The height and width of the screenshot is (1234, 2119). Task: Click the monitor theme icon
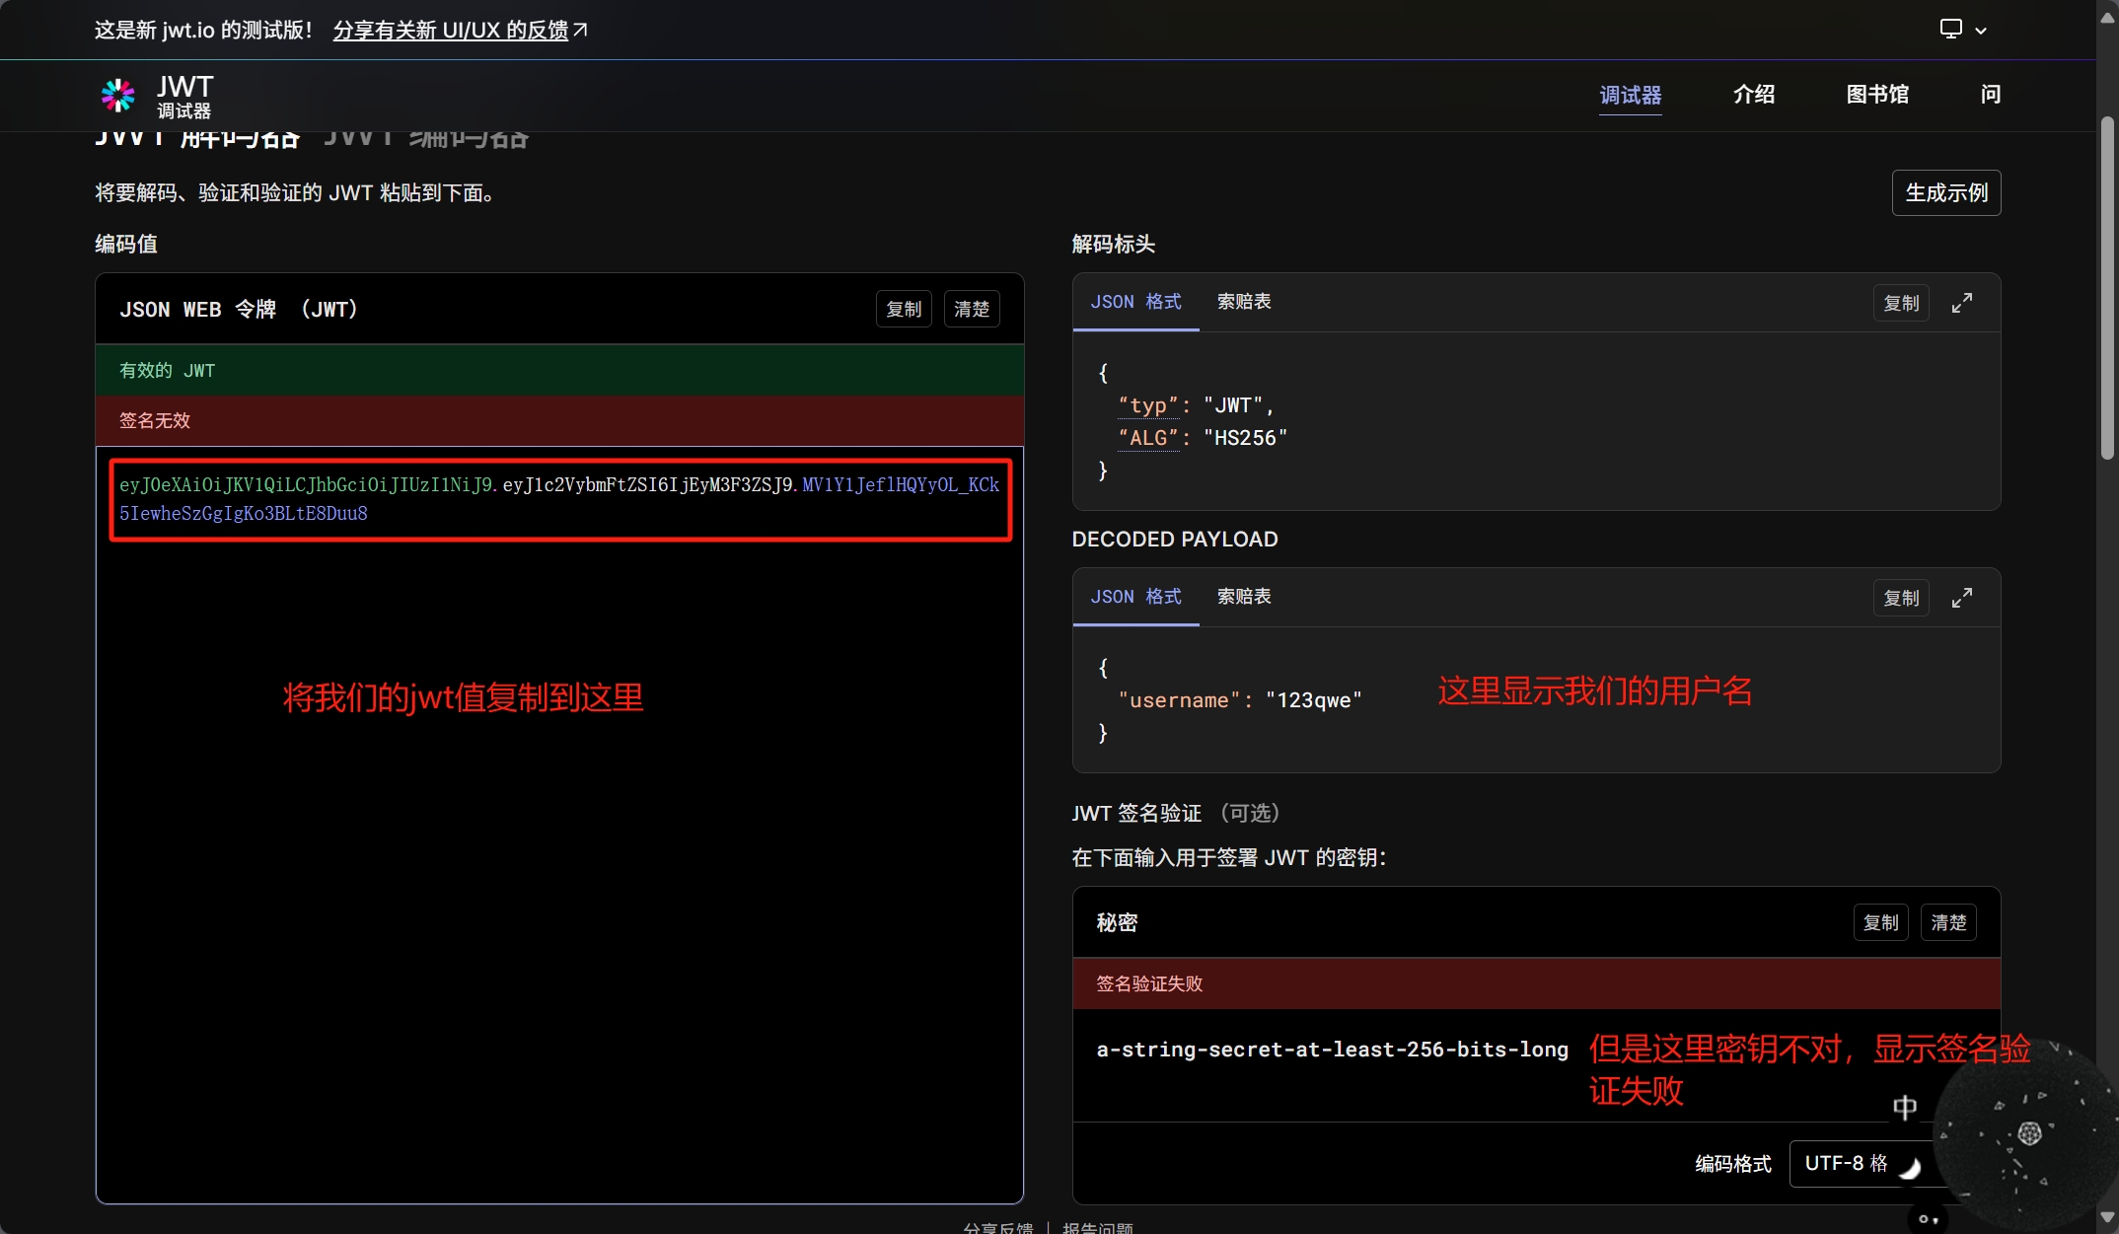click(1950, 29)
